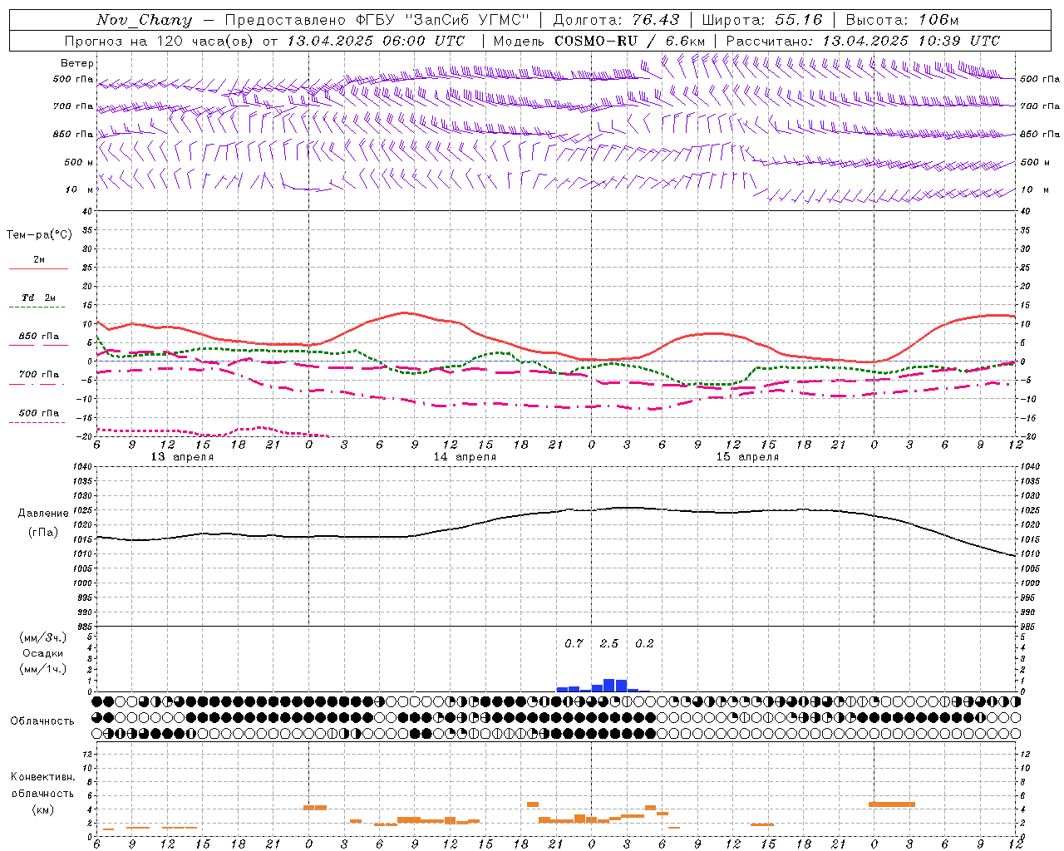Click the "Осадки" precipitation label
The width and height of the screenshot is (1064, 851).
43,653
